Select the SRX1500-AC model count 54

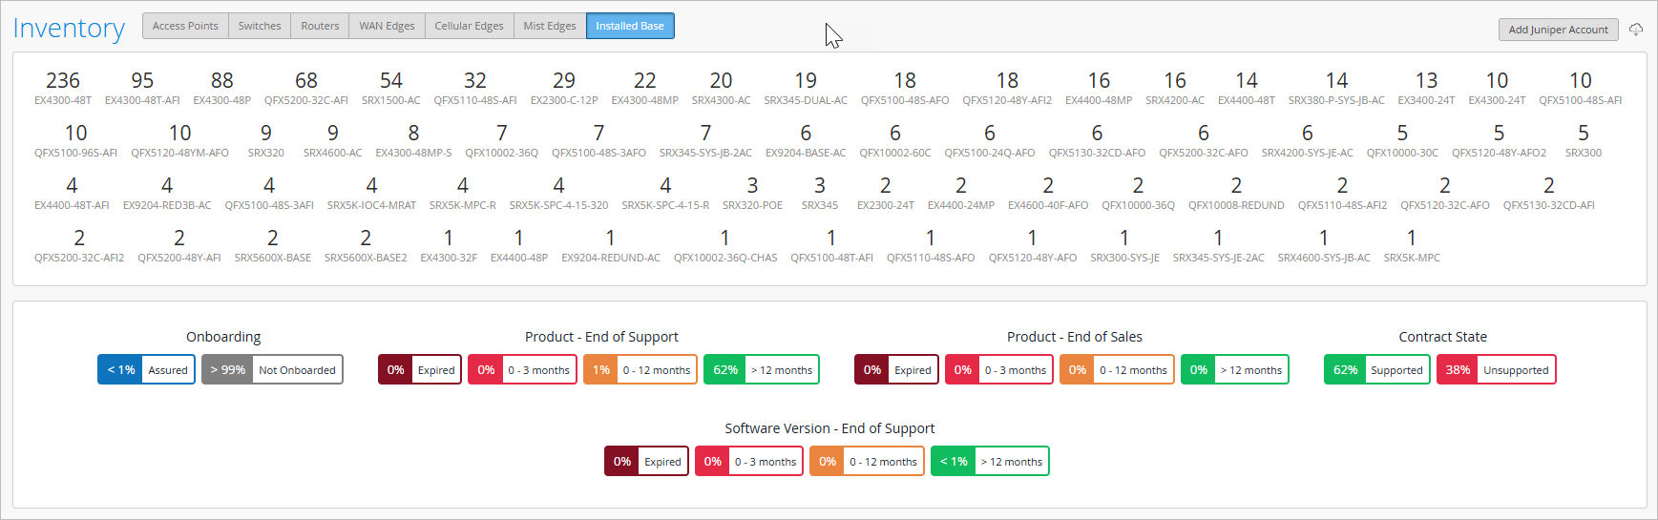(x=391, y=87)
